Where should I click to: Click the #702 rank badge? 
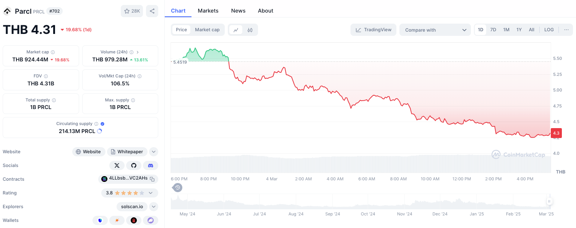tap(55, 11)
